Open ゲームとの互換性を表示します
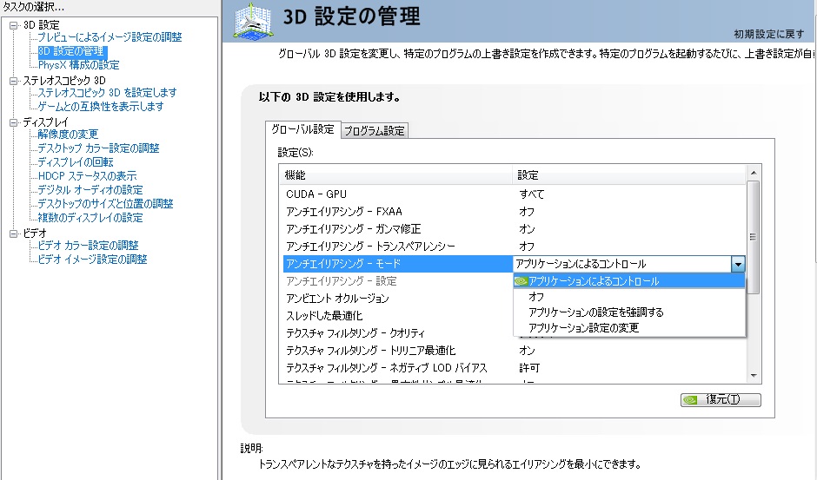Screen dimensions: 817x480 click(x=101, y=106)
